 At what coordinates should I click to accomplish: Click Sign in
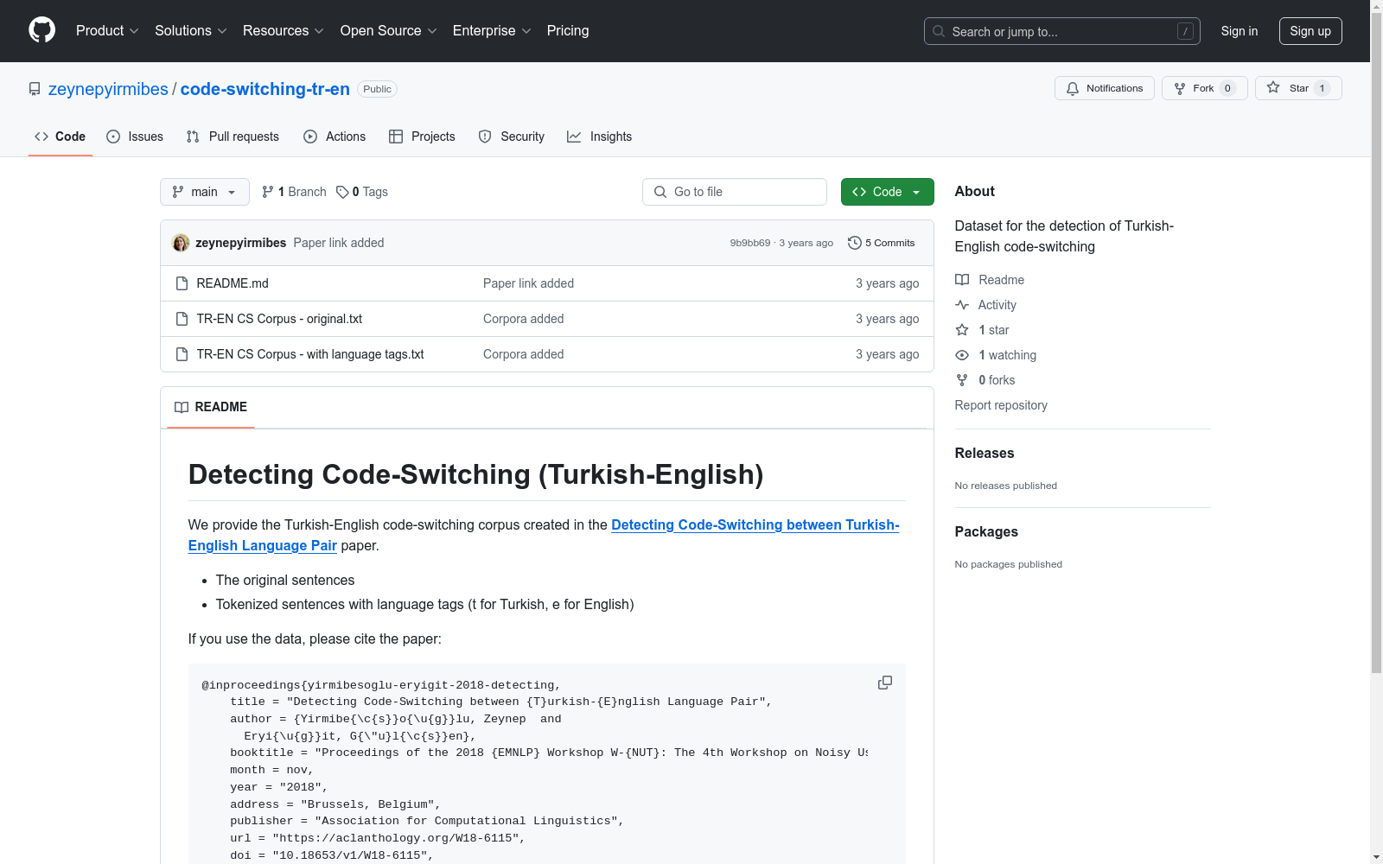(x=1240, y=31)
